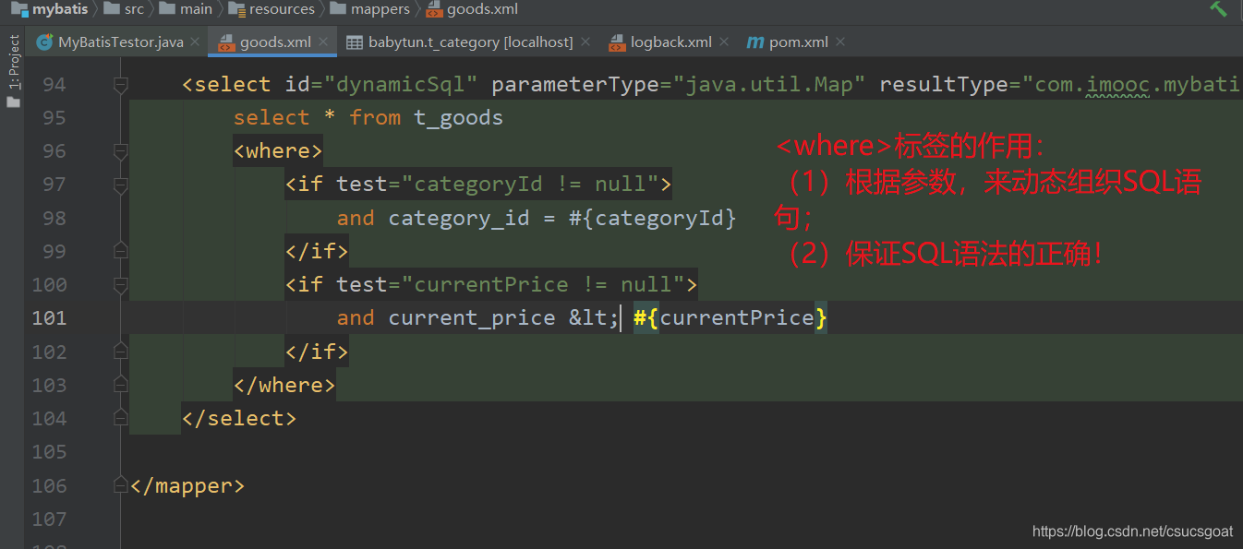Click the table icon on babytun.t_category tab
This screenshot has height=549, width=1243.
(x=355, y=42)
